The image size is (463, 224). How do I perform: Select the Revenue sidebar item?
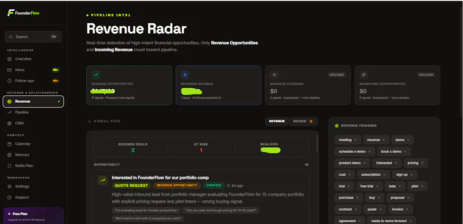click(33, 102)
